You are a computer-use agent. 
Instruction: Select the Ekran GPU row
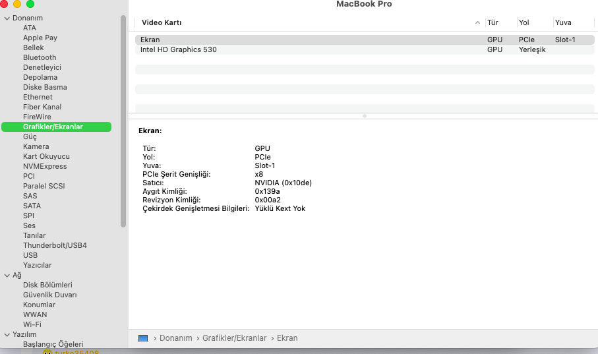[150, 40]
